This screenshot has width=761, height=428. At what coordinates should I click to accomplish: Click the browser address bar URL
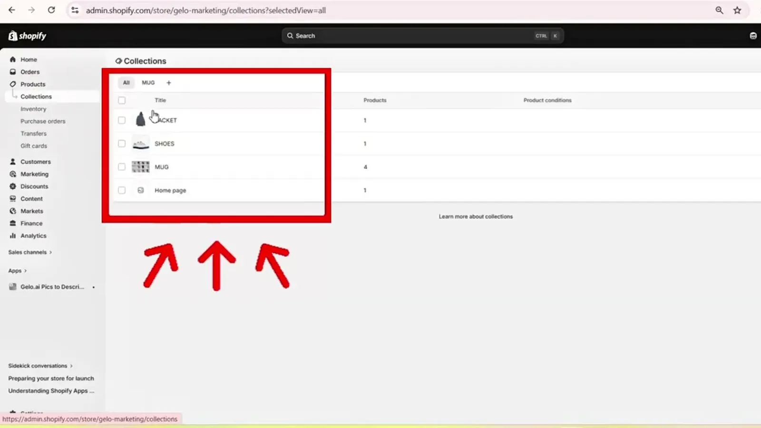point(205,10)
